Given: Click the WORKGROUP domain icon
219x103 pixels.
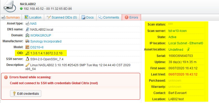Looking at the screenshot, I should pyautogui.click(x=27, y=35).
